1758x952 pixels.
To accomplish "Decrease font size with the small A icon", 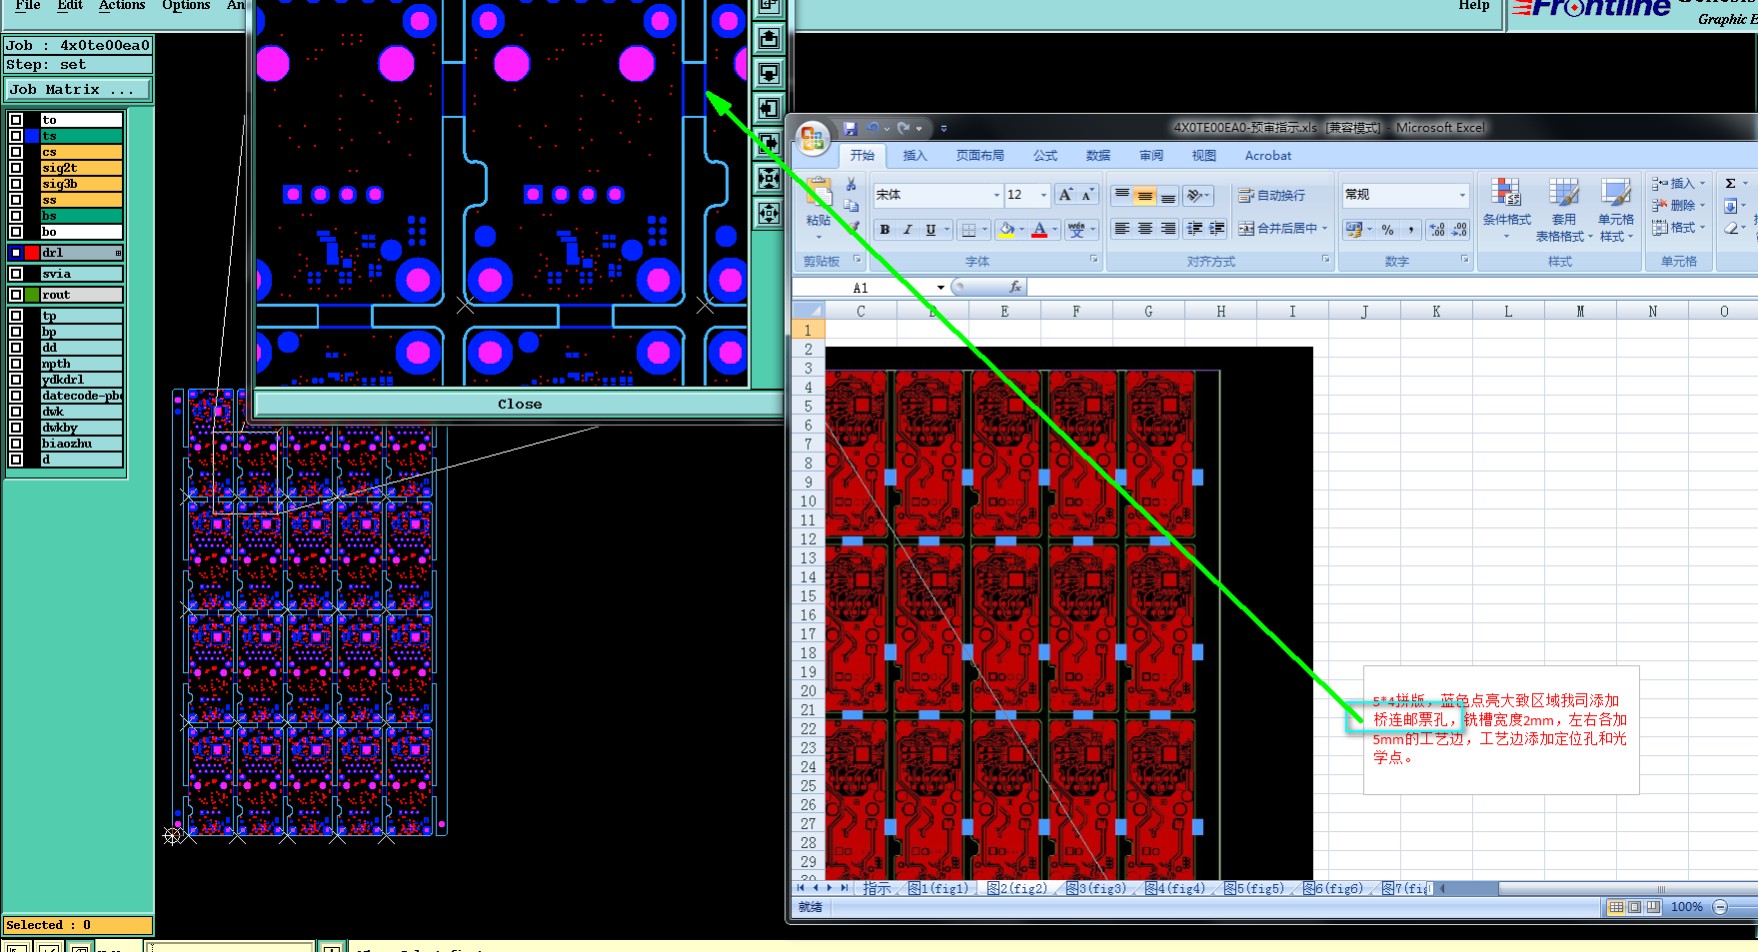I will pos(1087,195).
